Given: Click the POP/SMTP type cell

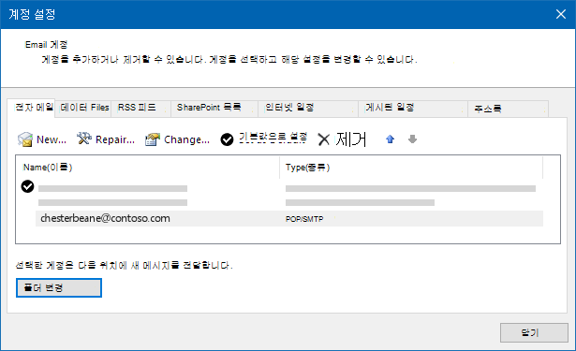Looking at the screenshot, I should 304,219.
